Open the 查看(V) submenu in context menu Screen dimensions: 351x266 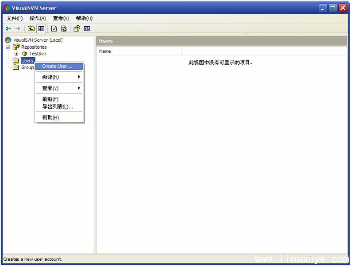(59, 88)
